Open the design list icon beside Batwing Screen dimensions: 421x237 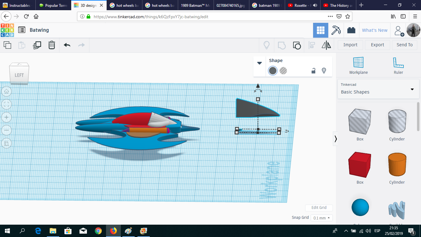pyautogui.click(x=22, y=30)
